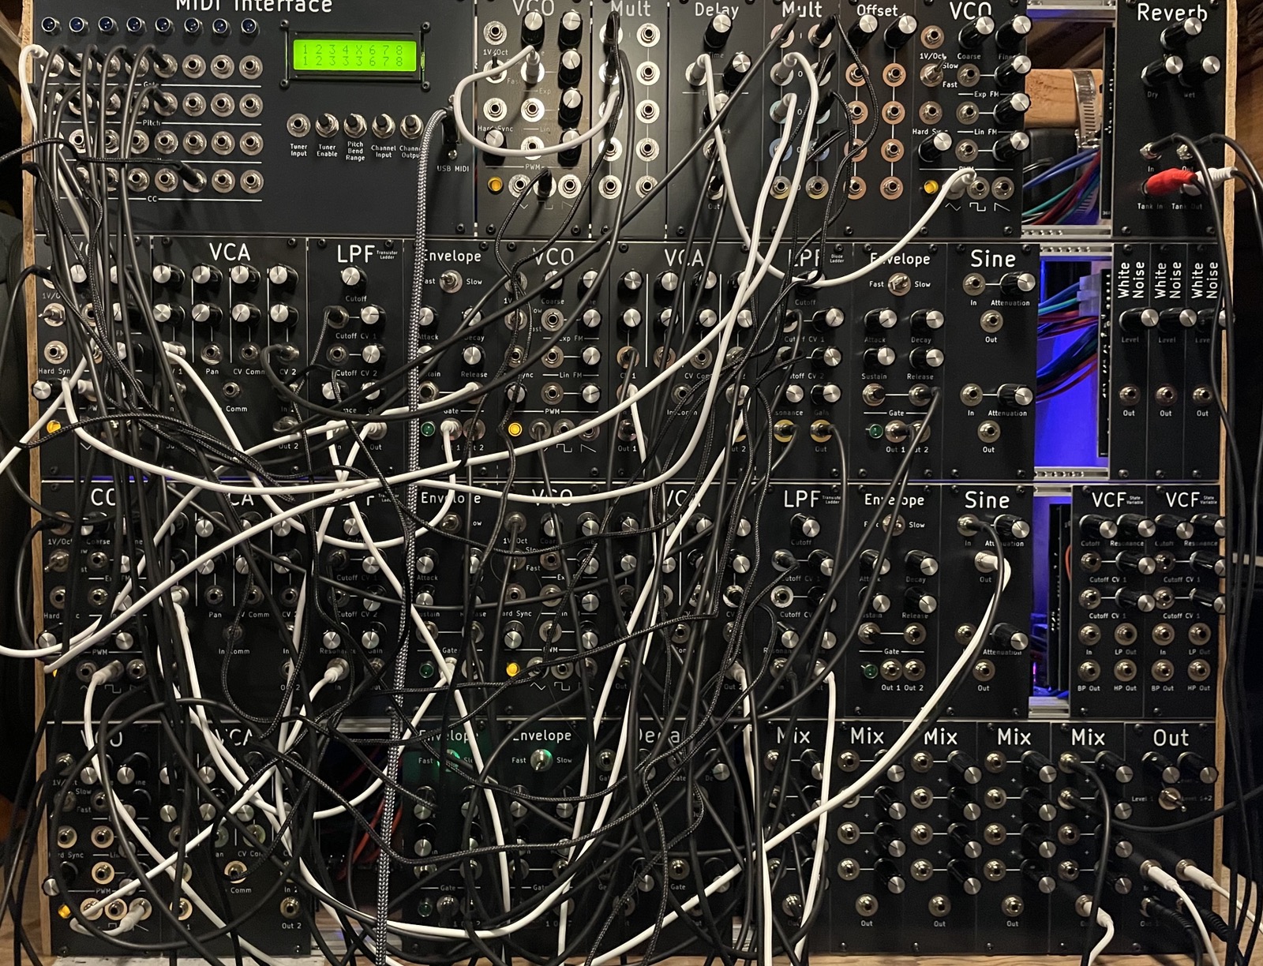Click the Out module title
The height and width of the screenshot is (966, 1263).
tap(1171, 737)
